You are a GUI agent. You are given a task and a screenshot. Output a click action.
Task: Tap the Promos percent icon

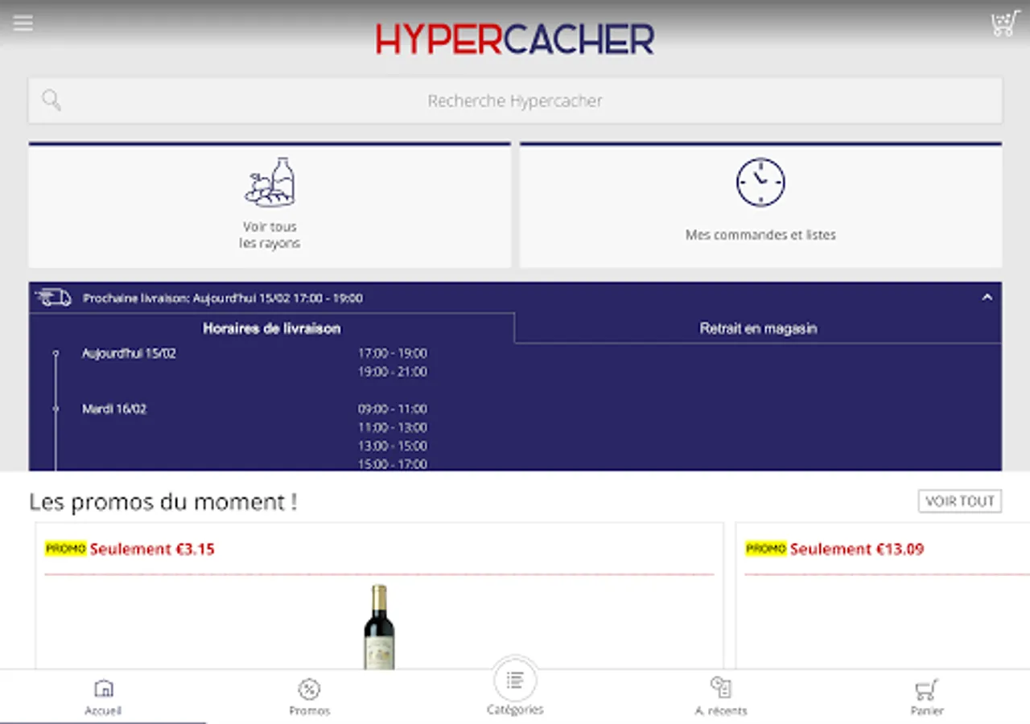(309, 689)
